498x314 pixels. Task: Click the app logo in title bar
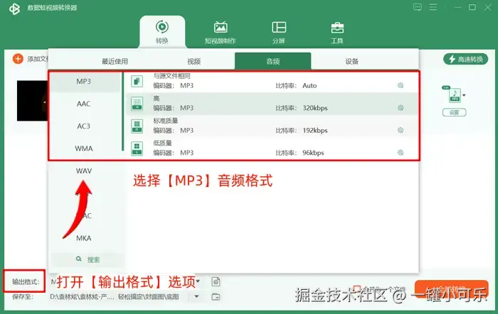coord(14,9)
